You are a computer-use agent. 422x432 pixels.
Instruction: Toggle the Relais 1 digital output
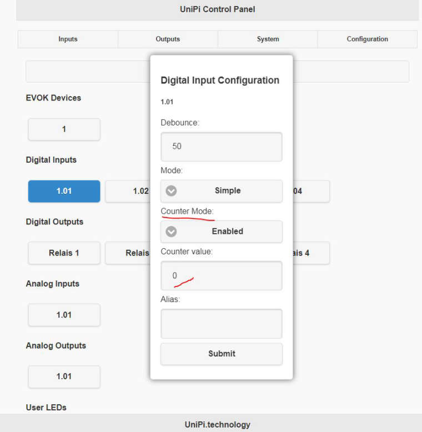pos(64,253)
